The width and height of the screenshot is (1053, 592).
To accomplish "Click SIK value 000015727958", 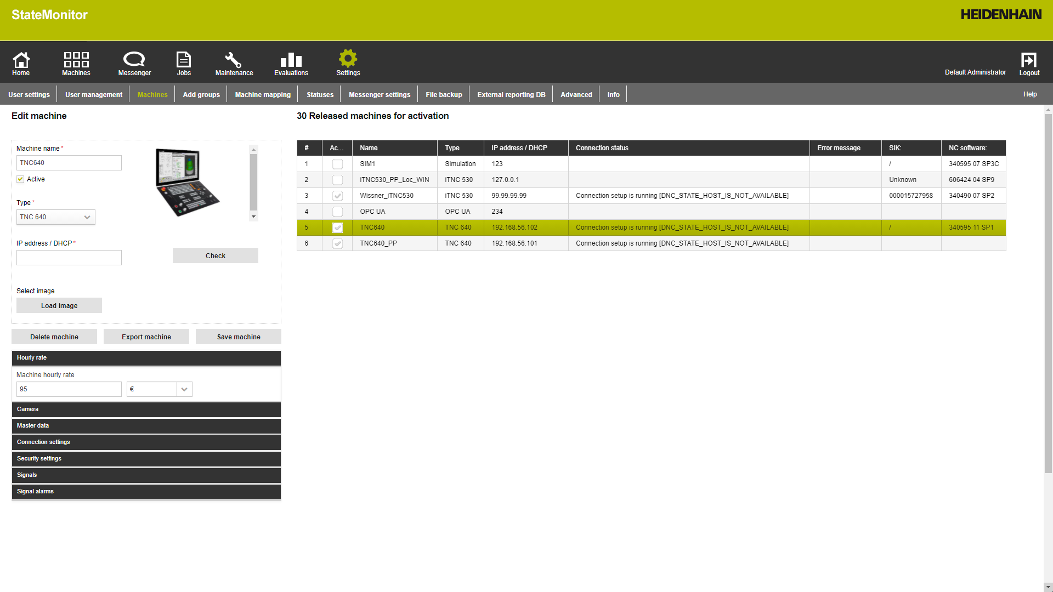I will tap(911, 196).
